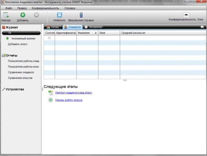This screenshot has width=207, height=156.
Task: Click the Идентификатор column header
Action: (x=66, y=33)
